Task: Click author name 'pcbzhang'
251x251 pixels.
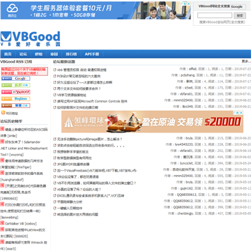Action: click(188, 75)
